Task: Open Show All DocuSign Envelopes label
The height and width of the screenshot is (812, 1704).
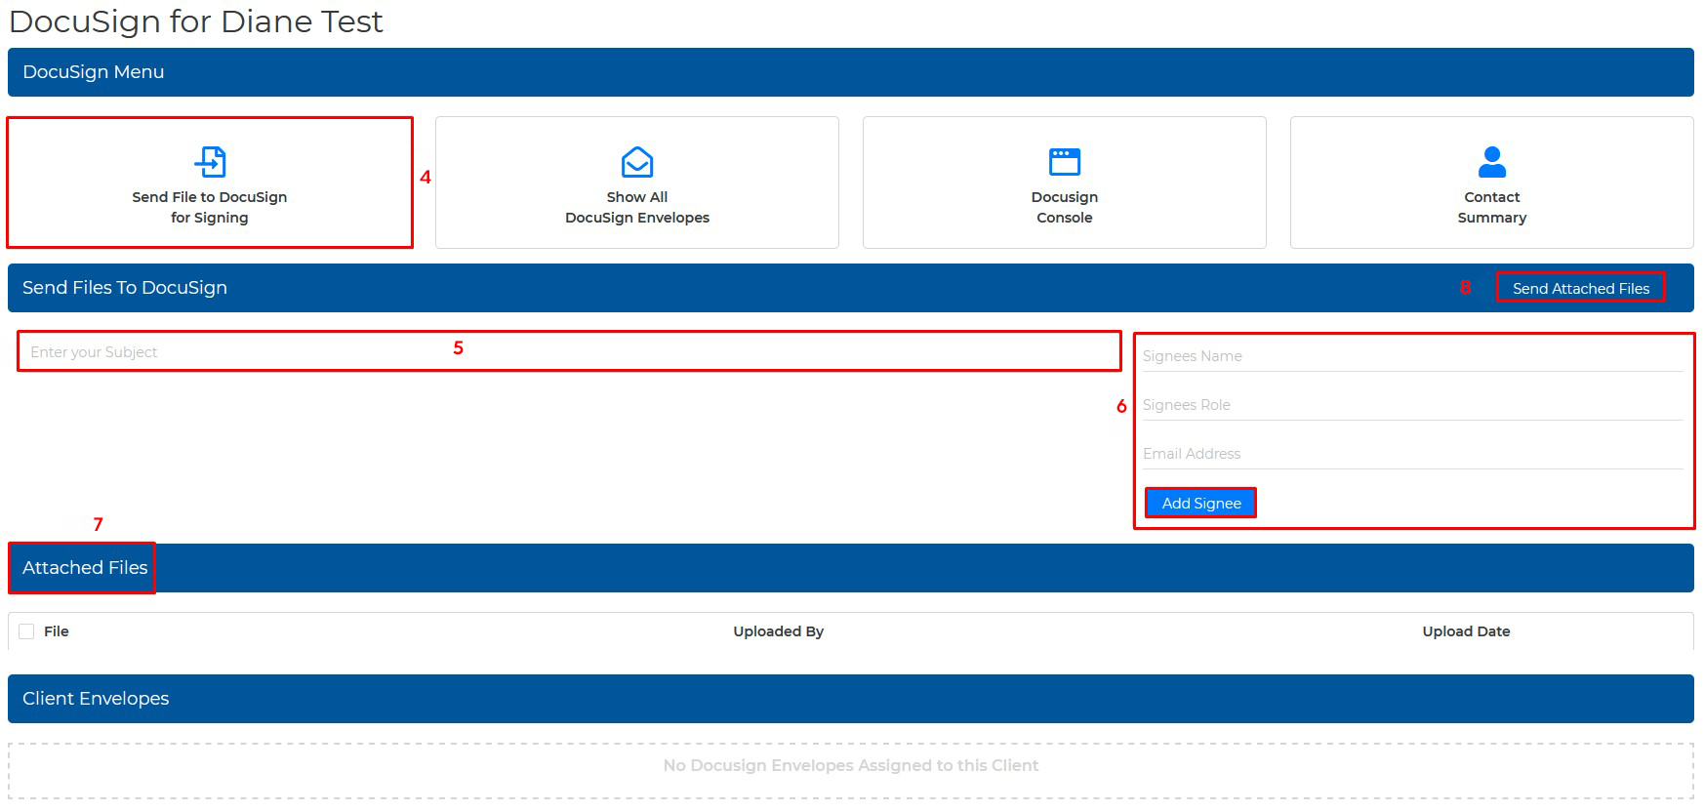Action: pyautogui.click(x=637, y=207)
